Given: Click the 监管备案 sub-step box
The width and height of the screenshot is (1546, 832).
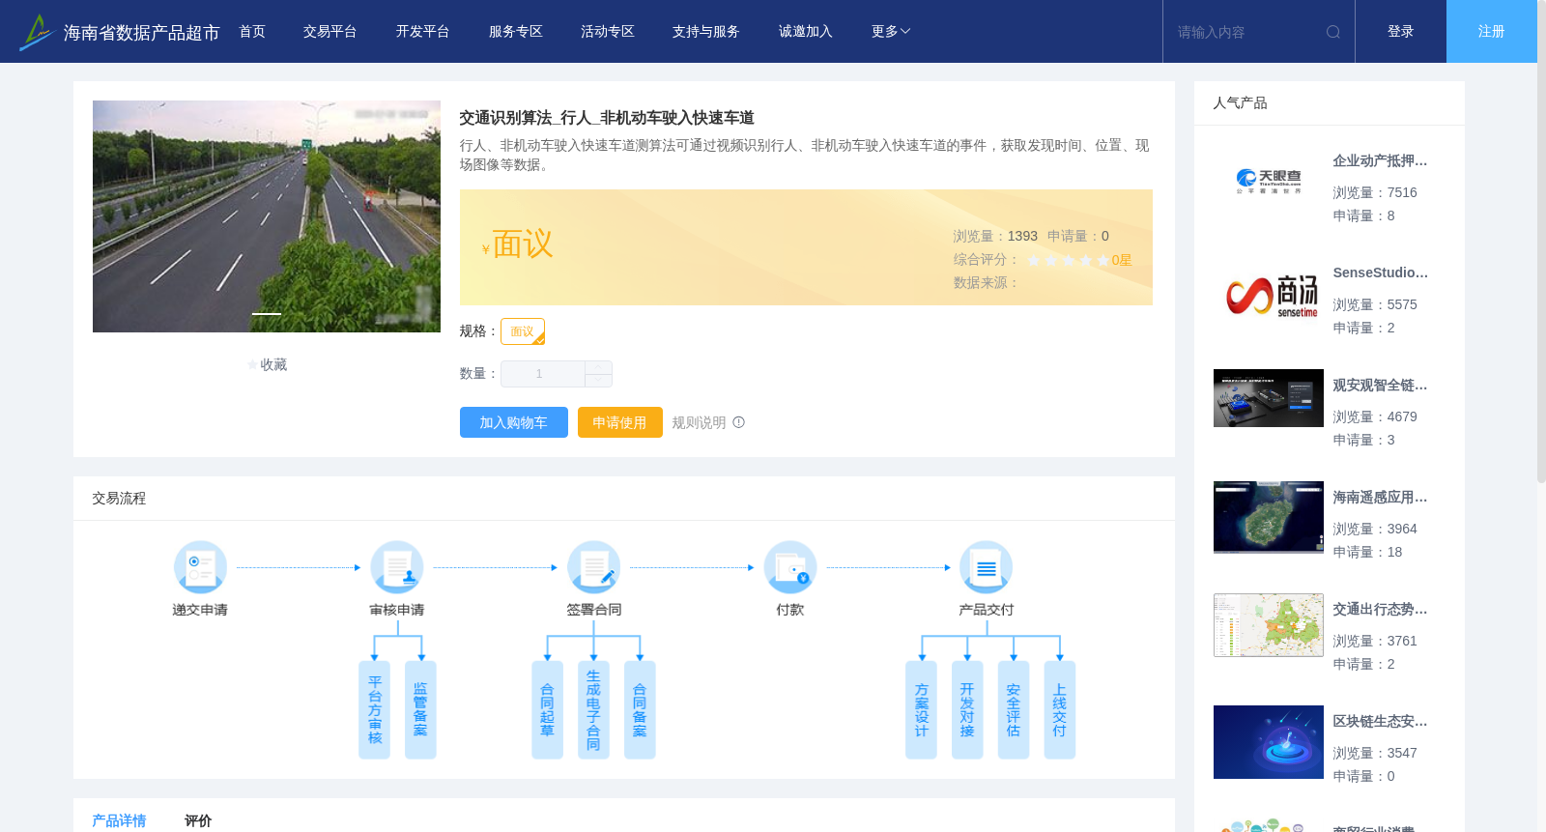Looking at the screenshot, I should click(x=420, y=710).
